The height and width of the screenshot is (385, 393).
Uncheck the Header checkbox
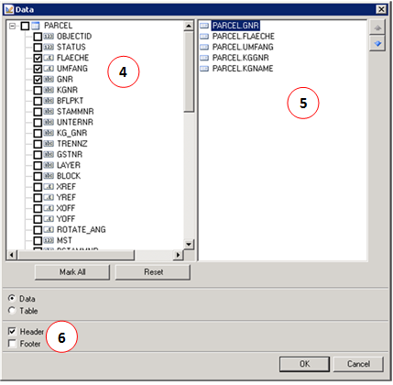coord(12,332)
